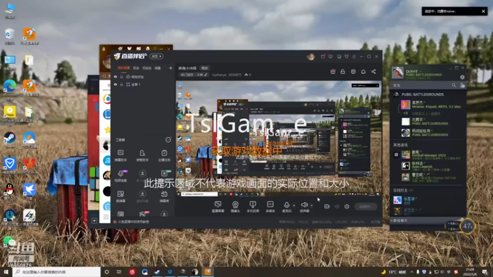Screen dimensions: 493x277
Task: Add a Multimedia source
Action: [270, 206]
